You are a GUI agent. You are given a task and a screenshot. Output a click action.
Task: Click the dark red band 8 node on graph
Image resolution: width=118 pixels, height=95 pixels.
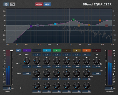click(x=107, y=26)
